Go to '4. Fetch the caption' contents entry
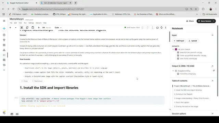The width and height of the screenshot is (219, 123). point(182,102)
